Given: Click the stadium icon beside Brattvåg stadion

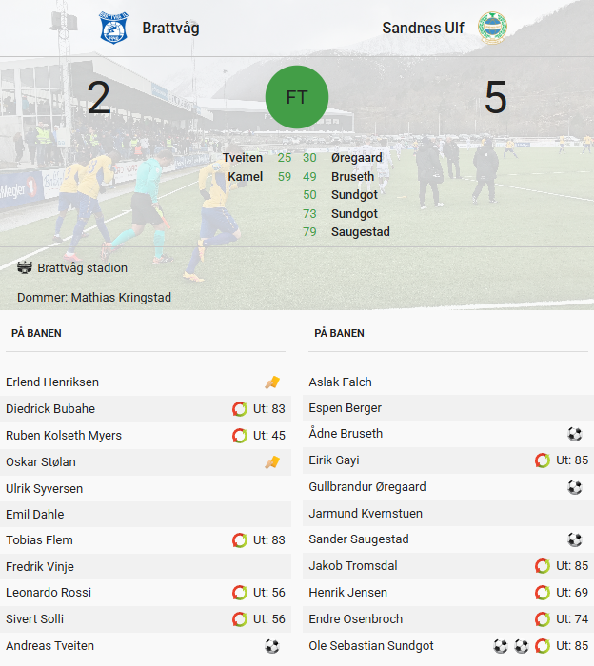Looking at the screenshot, I should click(x=25, y=267).
